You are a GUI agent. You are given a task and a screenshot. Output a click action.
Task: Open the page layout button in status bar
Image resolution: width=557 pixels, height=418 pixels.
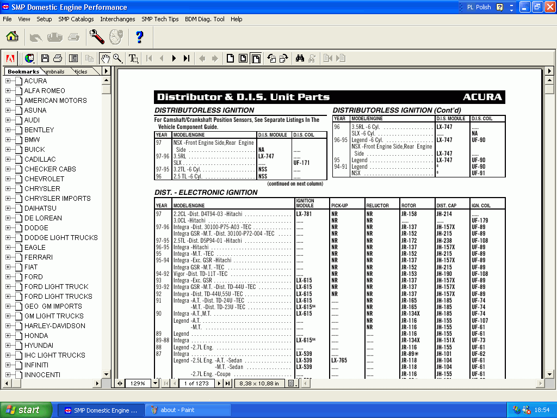pos(292,384)
